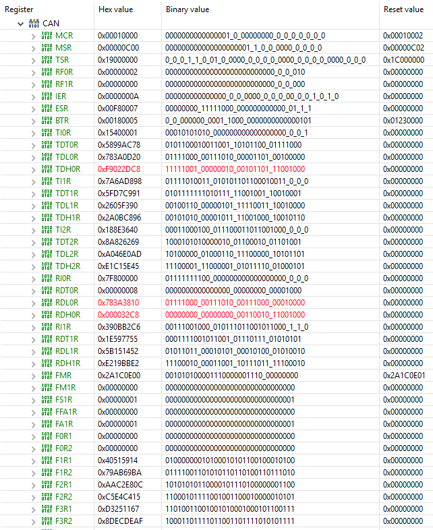Viewport: 433px width, 530px height.
Task: Click the TDH2R register icon
Action: 47,266
